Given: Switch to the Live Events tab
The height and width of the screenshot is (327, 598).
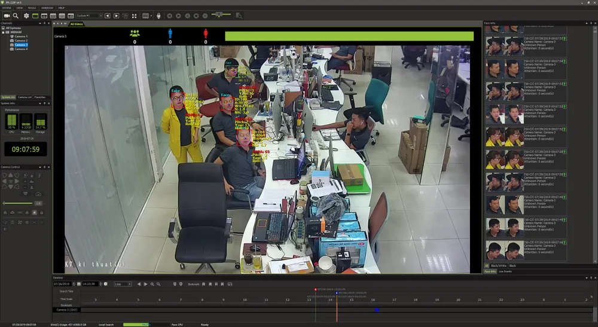Looking at the screenshot, I should 504,271.
